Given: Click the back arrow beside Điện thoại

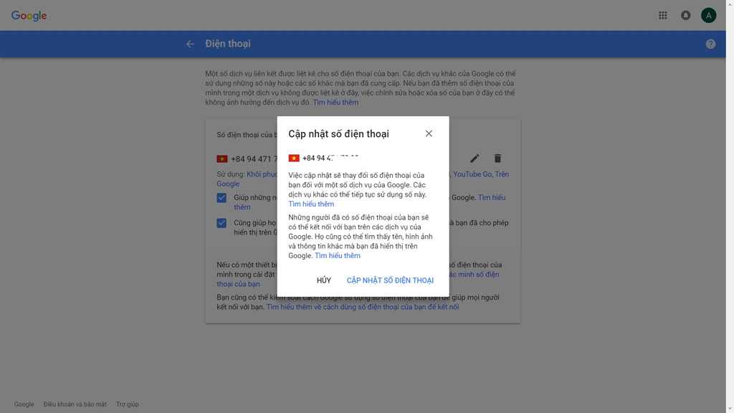Looking at the screenshot, I should 189,43.
